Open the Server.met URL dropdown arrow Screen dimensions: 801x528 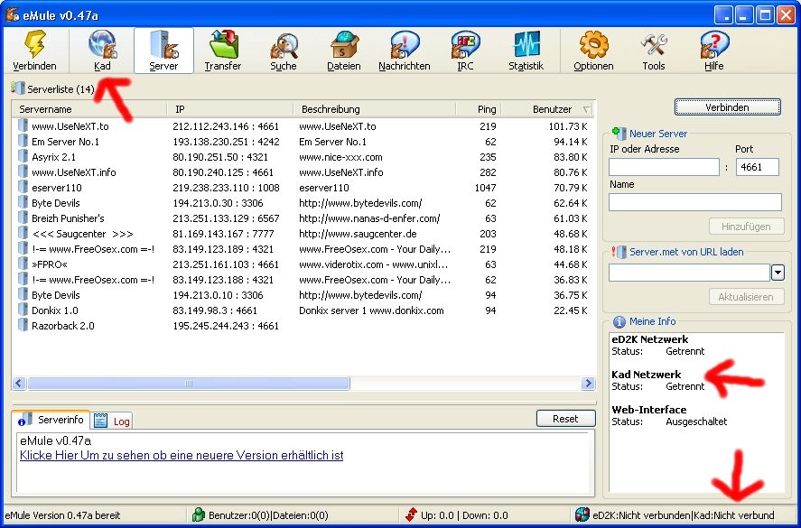click(778, 273)
